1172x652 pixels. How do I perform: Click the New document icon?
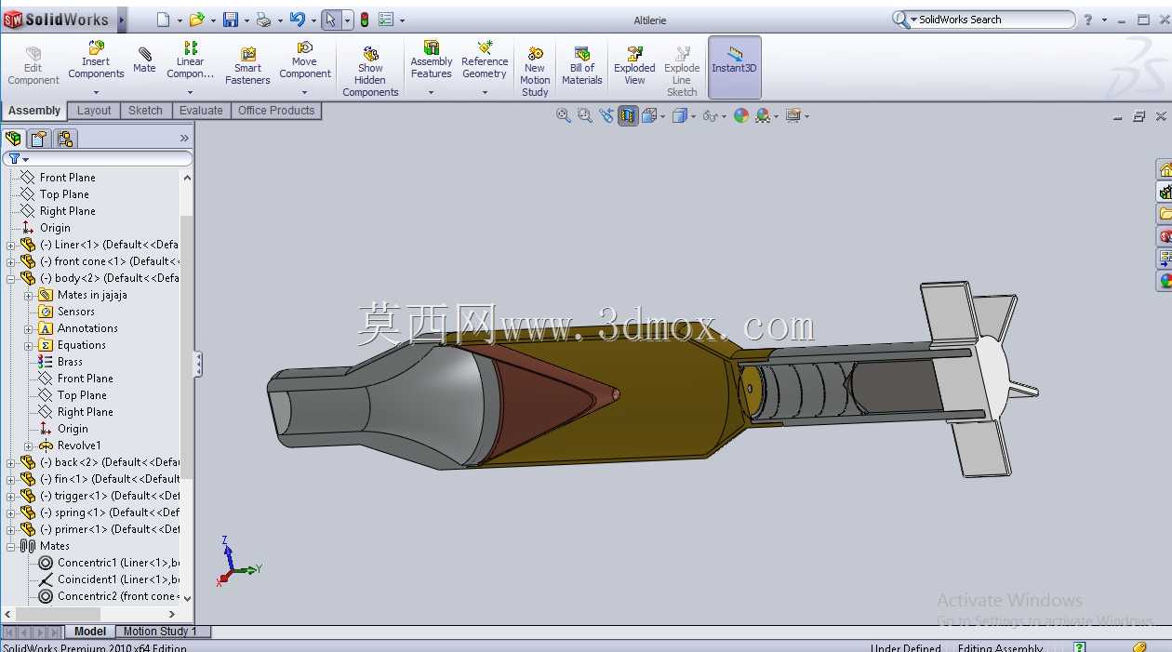[164, 20]
